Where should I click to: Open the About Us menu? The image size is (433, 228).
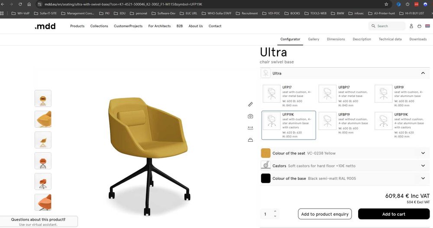196,26
